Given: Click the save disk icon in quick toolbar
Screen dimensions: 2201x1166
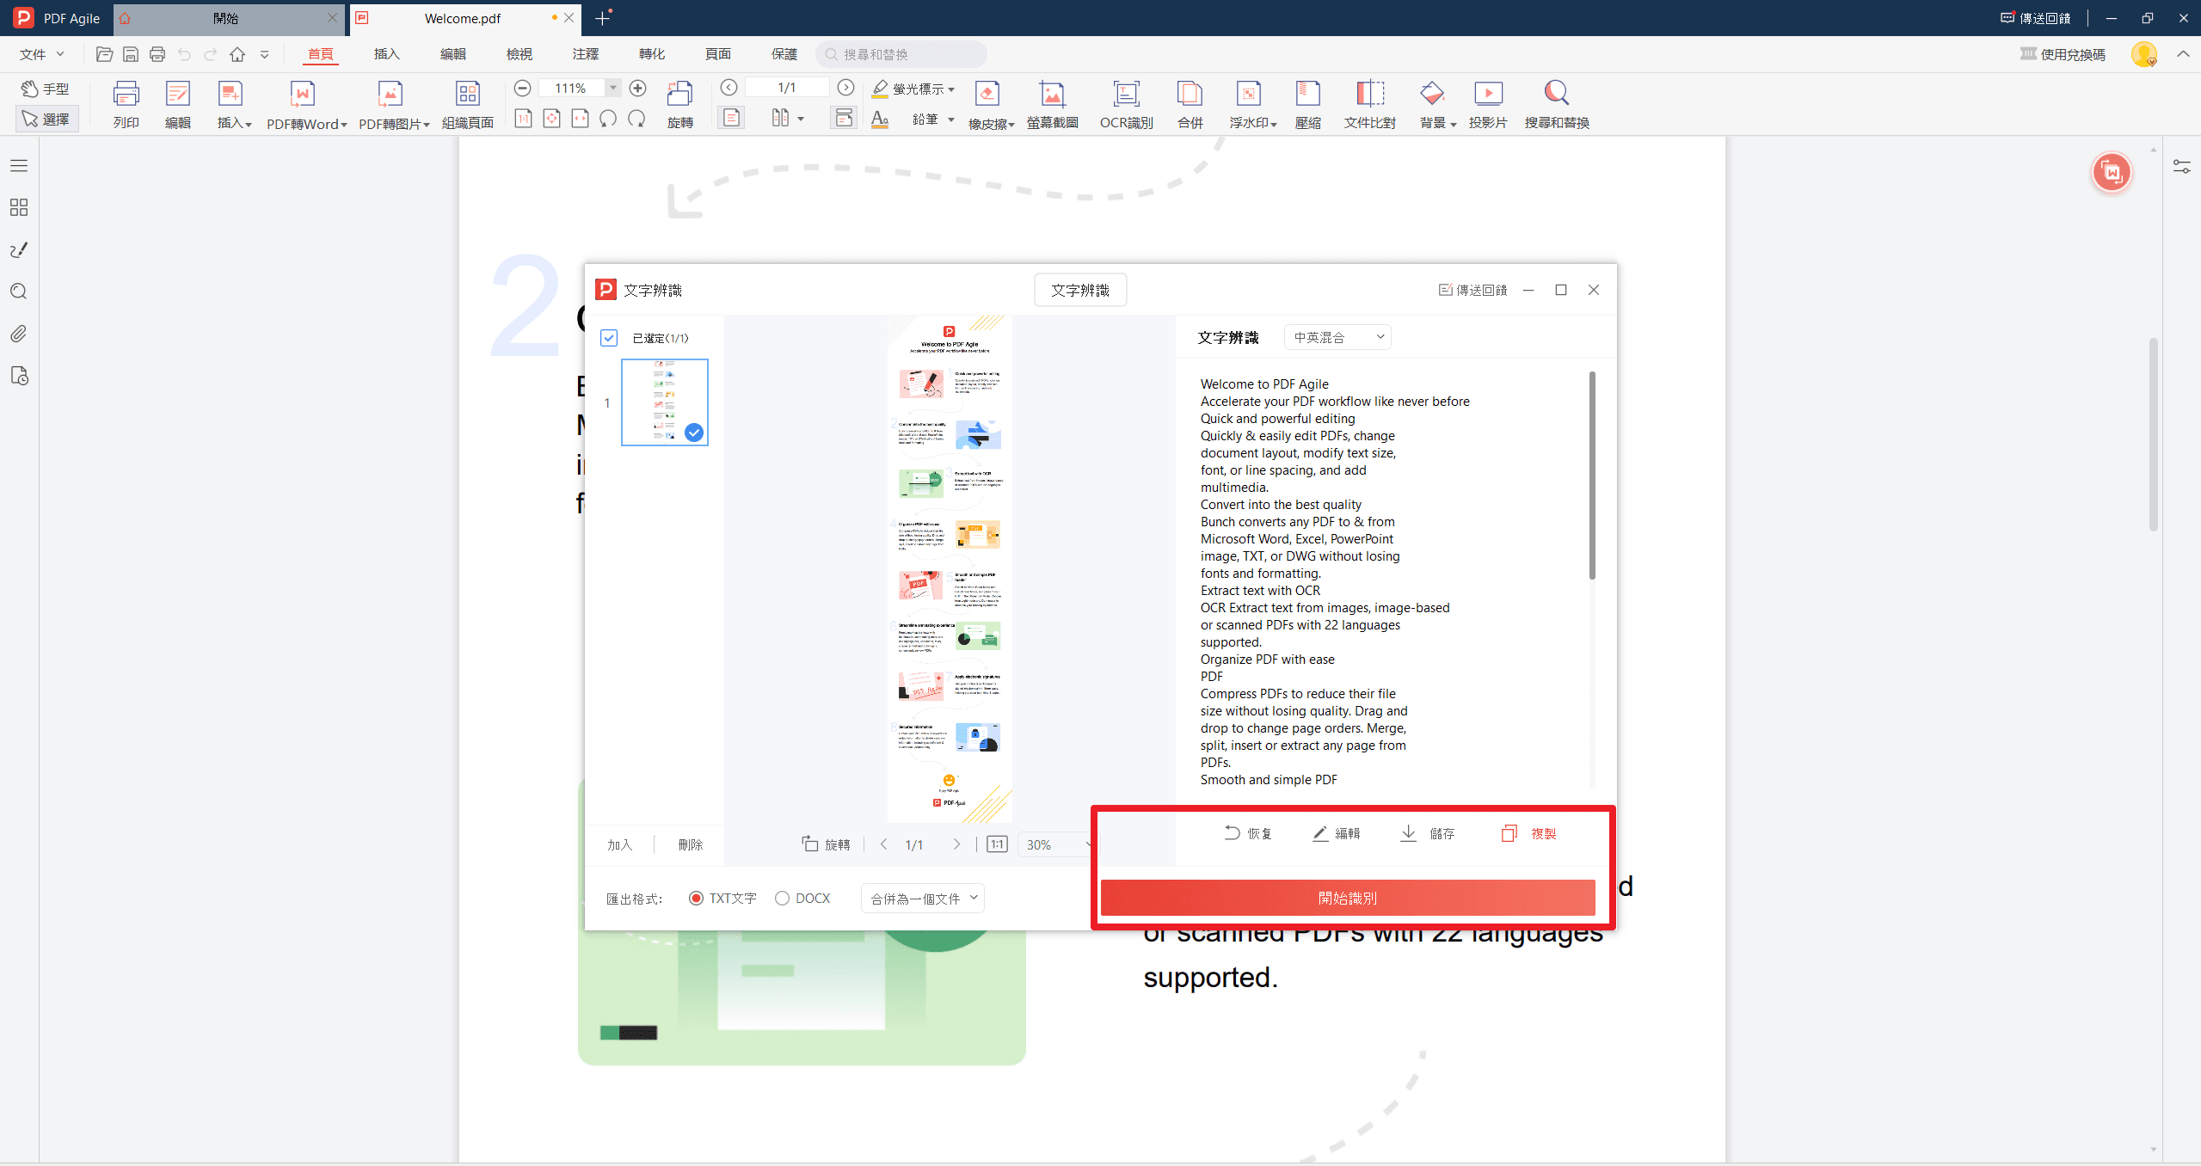Looking at the screenshot, I should click(131, 54).
